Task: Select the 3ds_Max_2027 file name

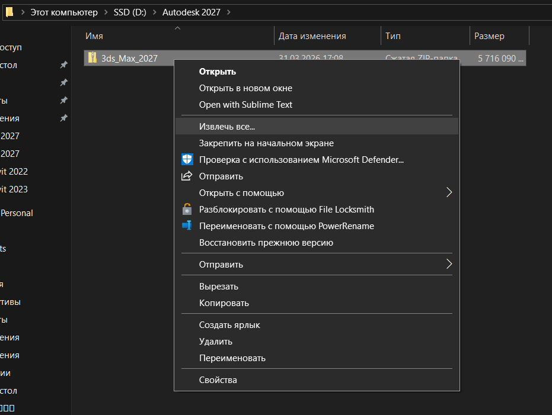Action: [x=129, y=59]
